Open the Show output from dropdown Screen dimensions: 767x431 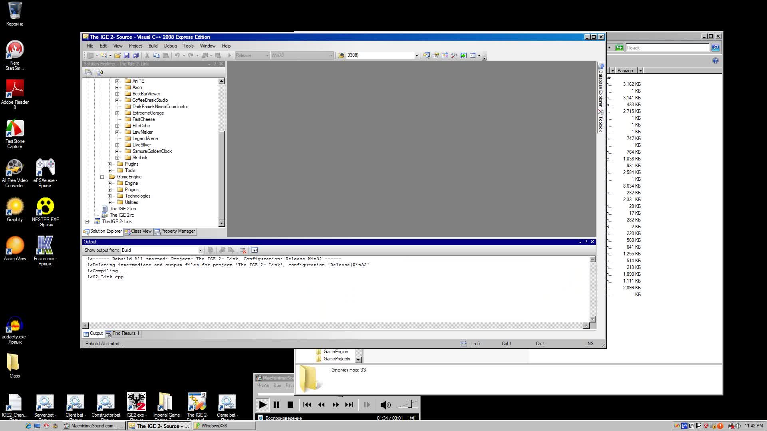201,250
